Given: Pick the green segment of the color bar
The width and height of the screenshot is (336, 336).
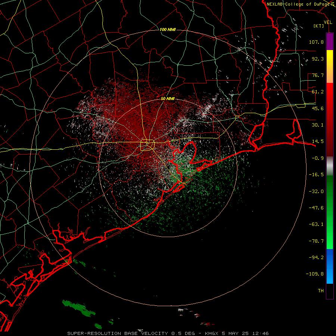Looking at the screenshot, I should (x=330, y=212).
